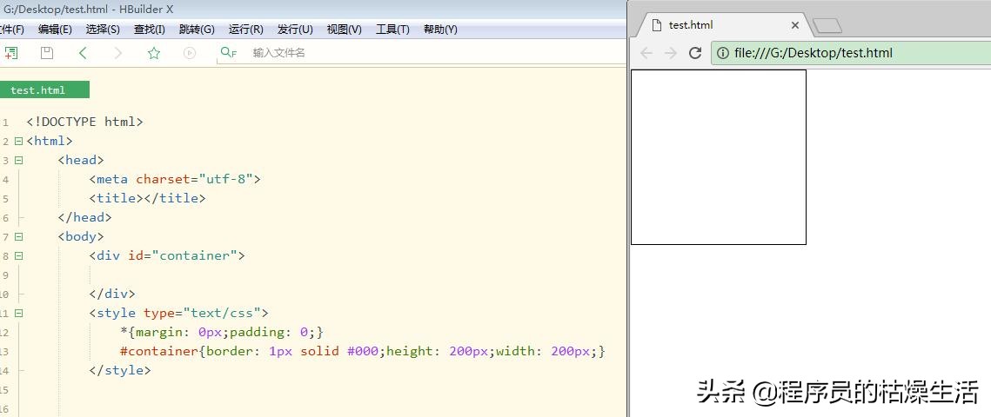Collapse the html tag fold marker
The image size is (991, 417).
pos(18,141)
